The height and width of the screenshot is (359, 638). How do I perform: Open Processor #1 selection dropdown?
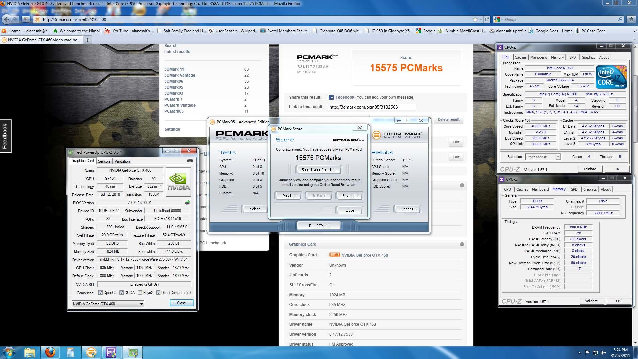pyautogui.click(x=543, y=157)
